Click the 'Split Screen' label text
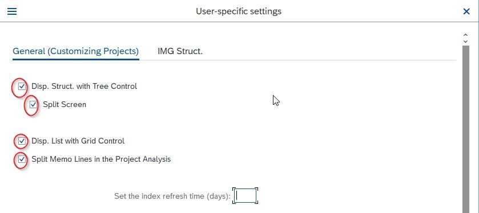Image resolution: width=479 pixels, height=213 pixels. (65, 105)
